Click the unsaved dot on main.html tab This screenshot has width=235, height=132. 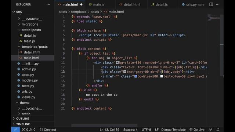(81, 4)
